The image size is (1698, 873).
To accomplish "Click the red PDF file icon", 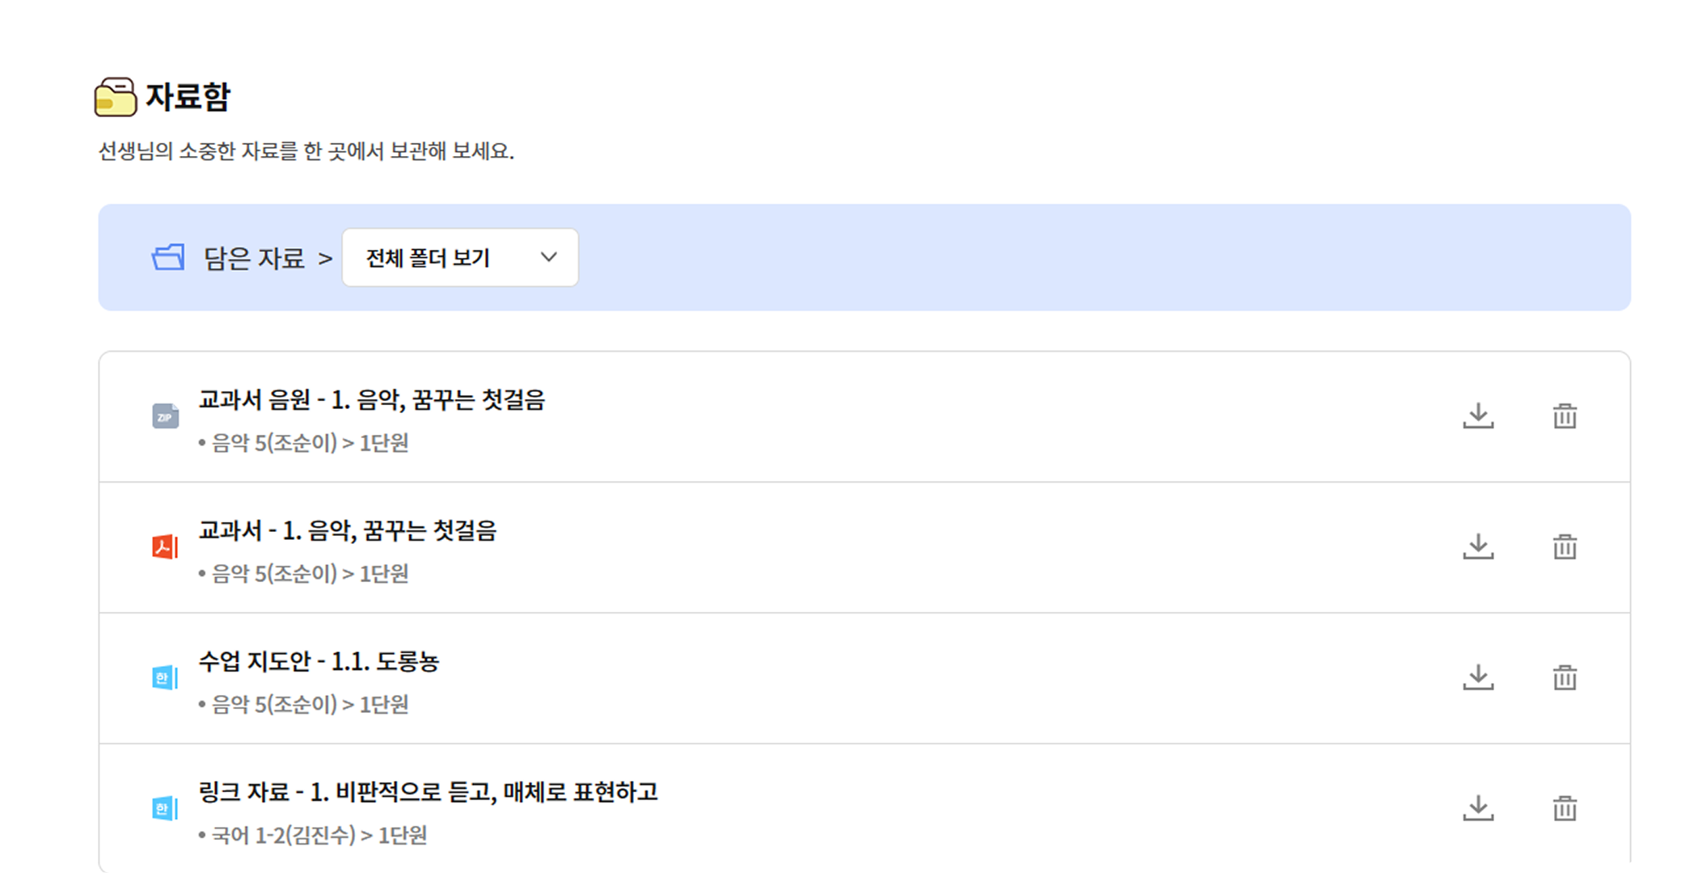I will tap(165, 547).
